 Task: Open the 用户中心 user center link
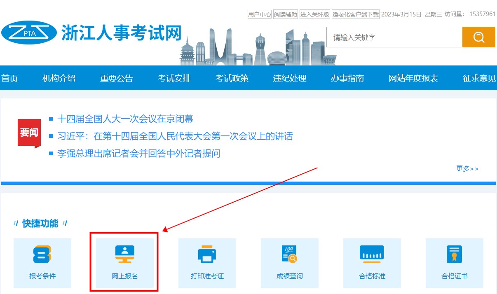[259, 14]
